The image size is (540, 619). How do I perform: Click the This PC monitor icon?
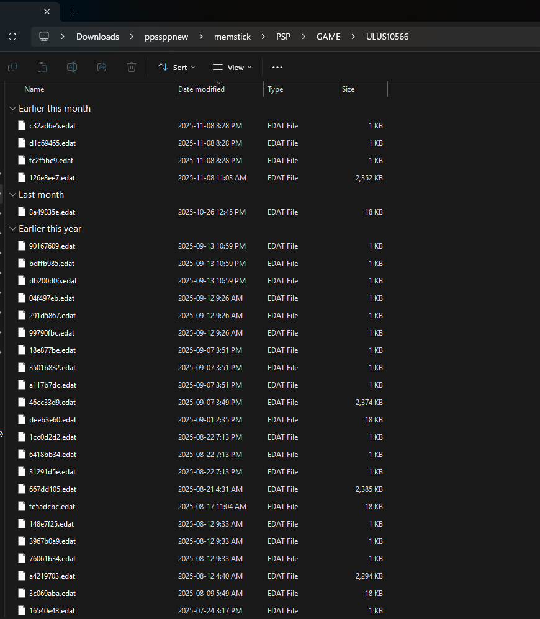click(x=44, y=37)
